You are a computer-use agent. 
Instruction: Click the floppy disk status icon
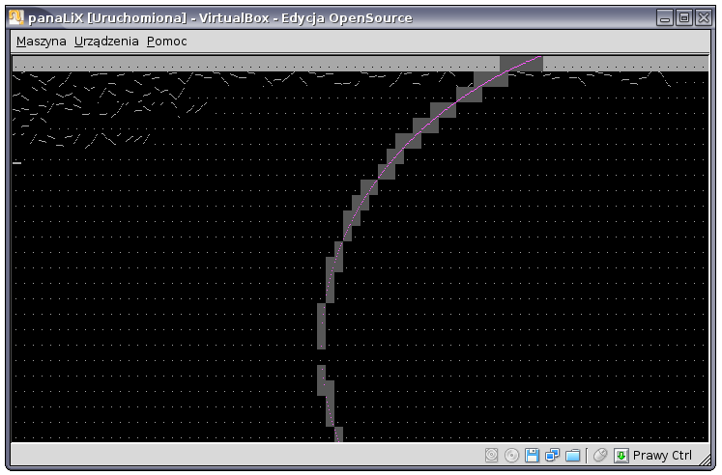(x=532, y=455)
